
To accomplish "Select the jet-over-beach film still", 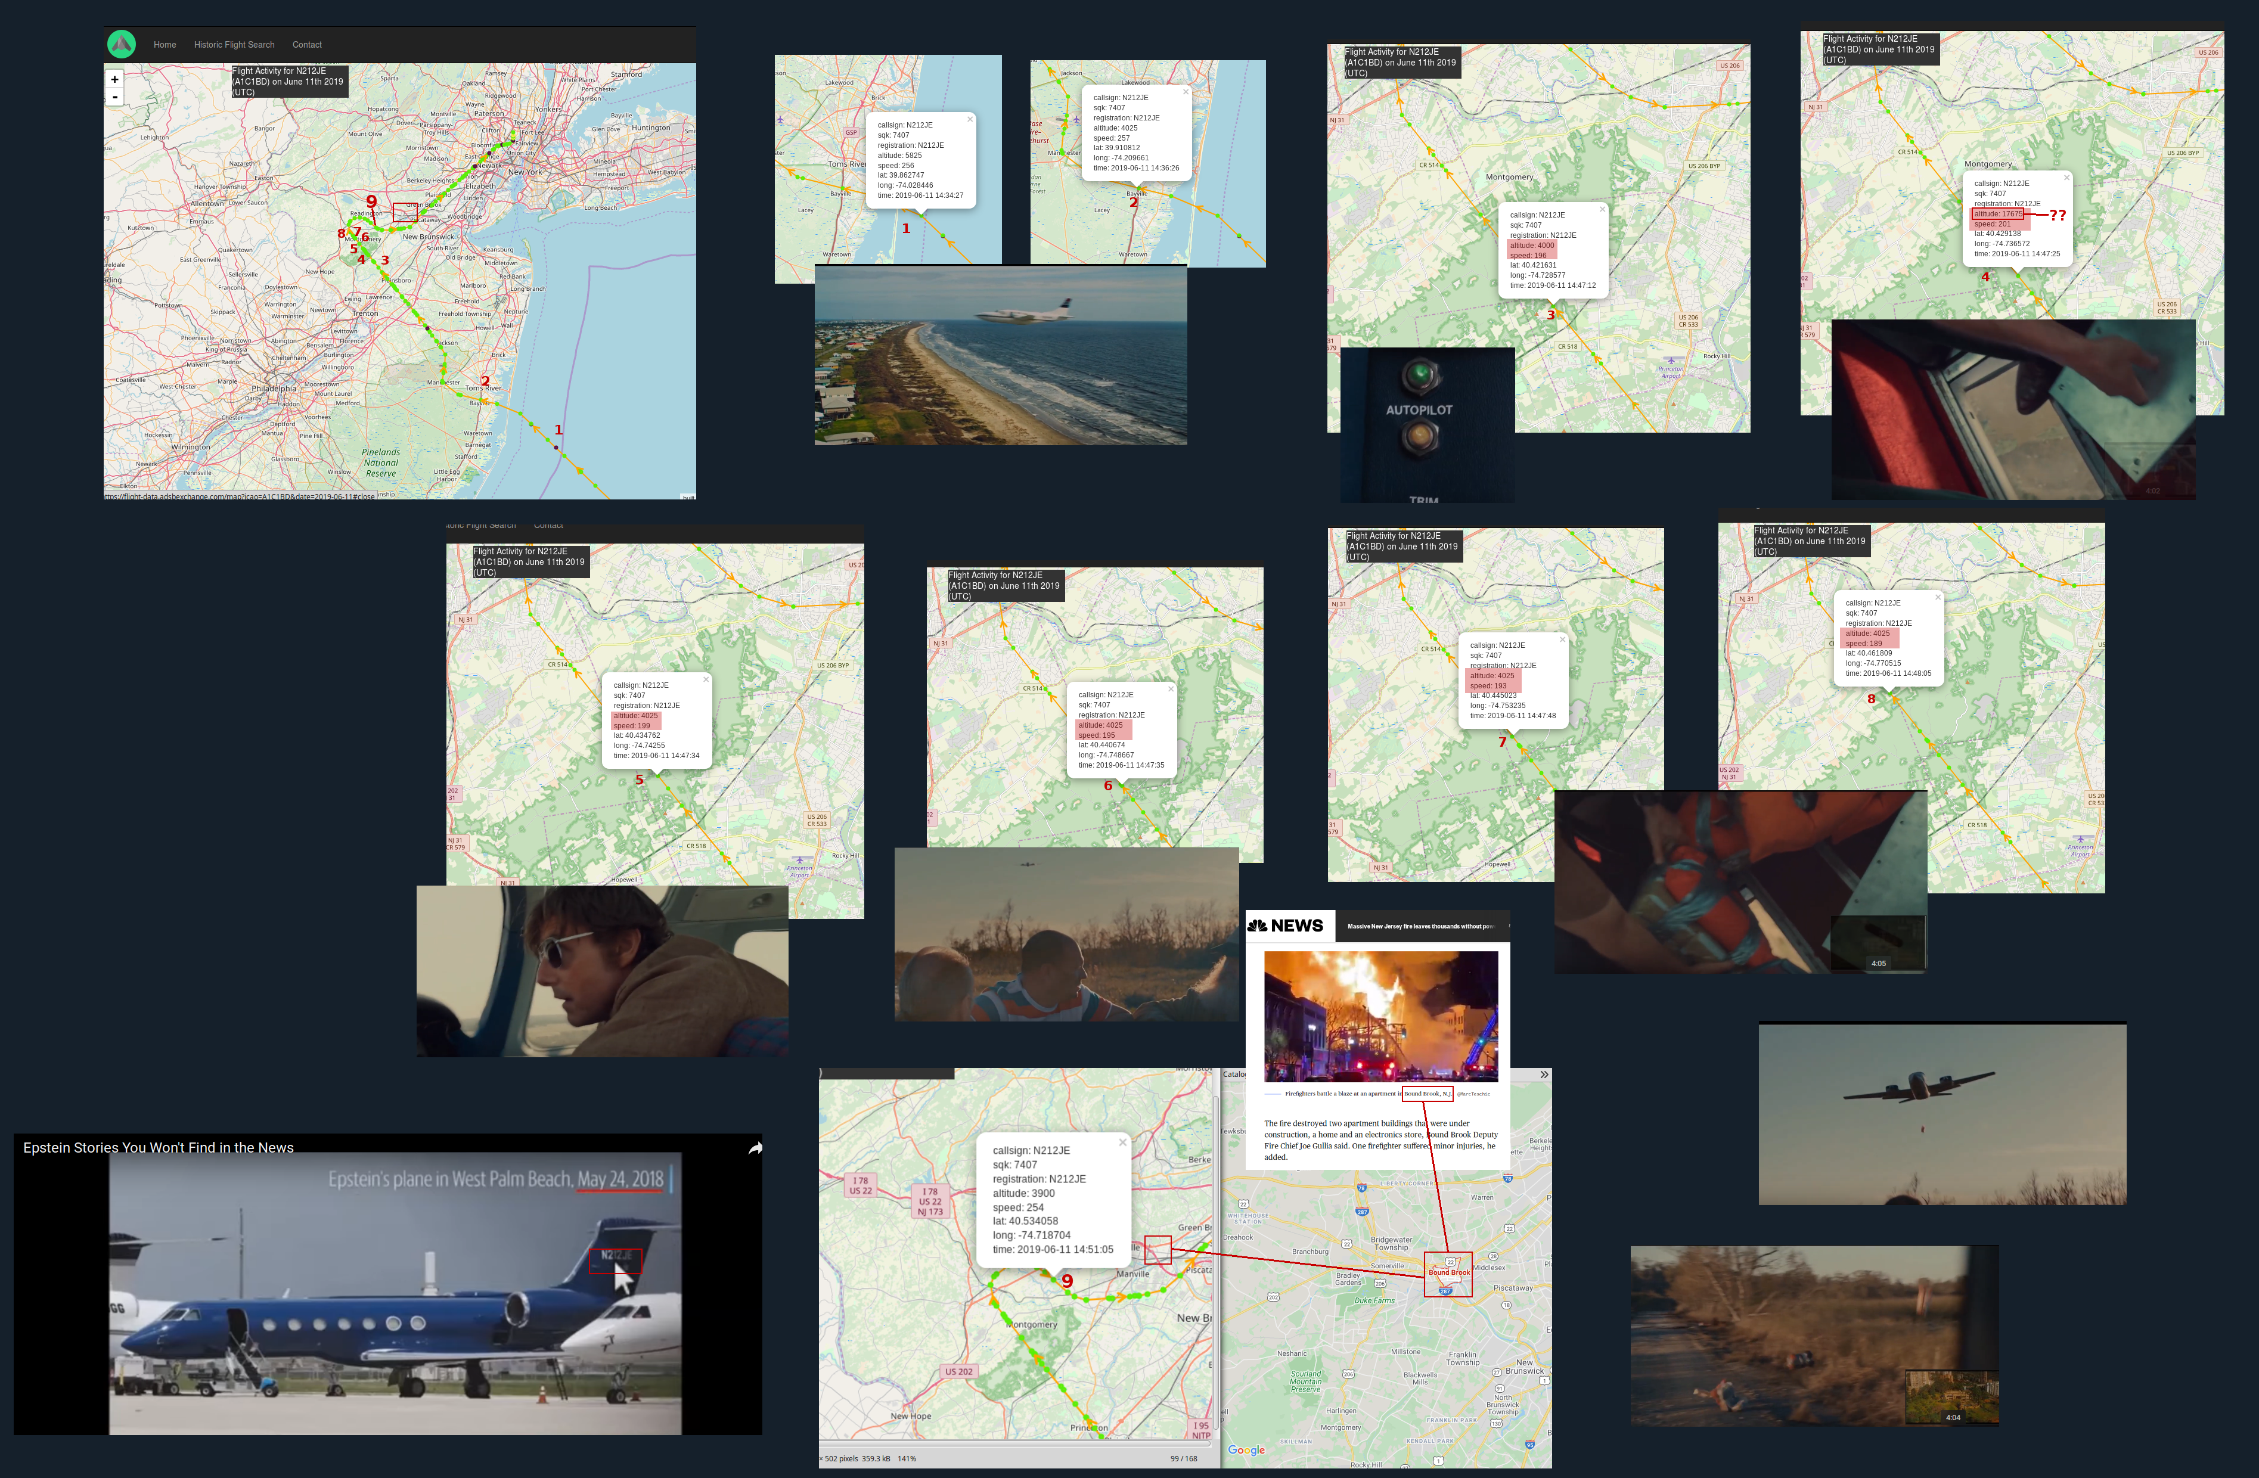I will (x=1000, y=355).
